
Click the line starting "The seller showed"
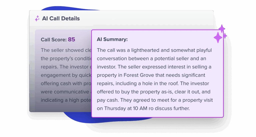(x=65, y=50)
